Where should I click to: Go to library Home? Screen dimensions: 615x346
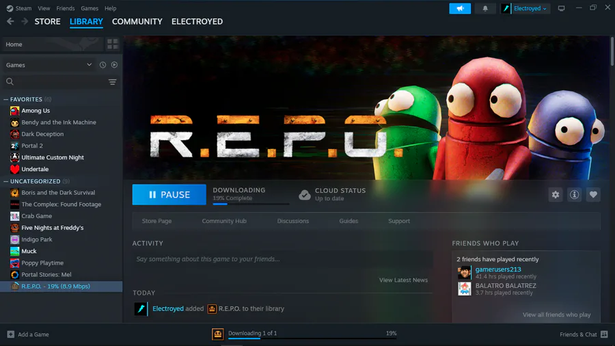[53, 44]
